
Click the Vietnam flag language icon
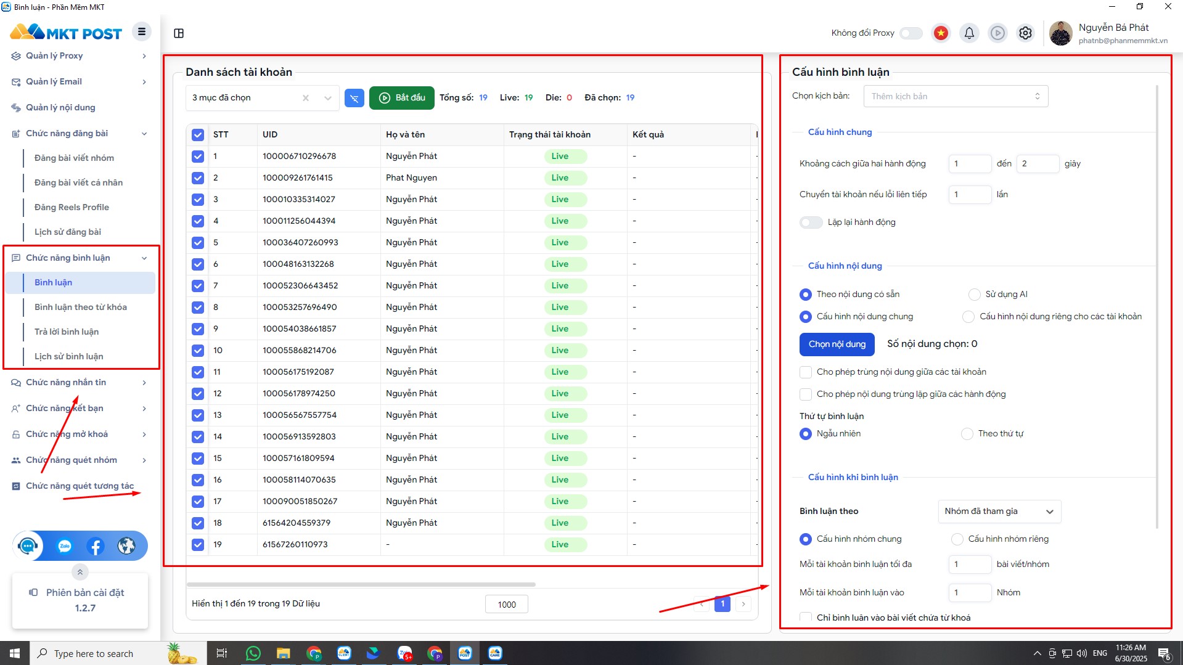point(941,33)
